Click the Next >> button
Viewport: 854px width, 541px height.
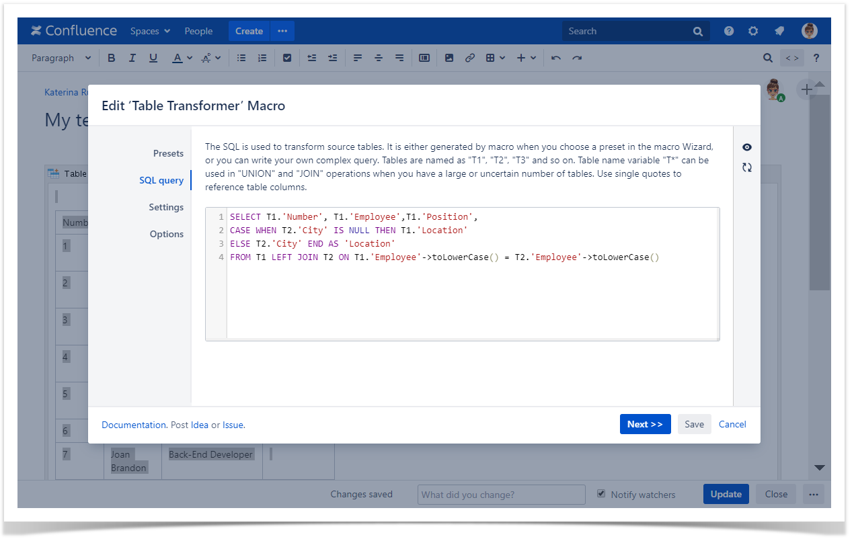[x=645, y=424]
